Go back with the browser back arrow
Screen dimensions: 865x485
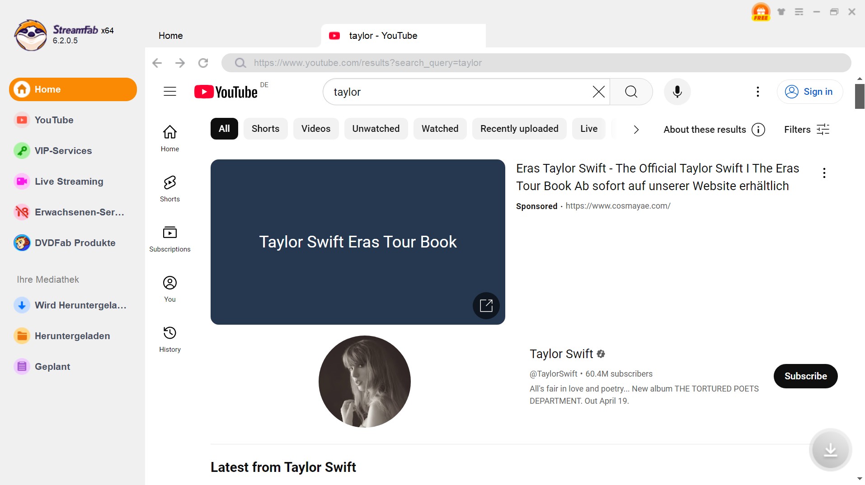pyautogui.click(x=157, y=63)
